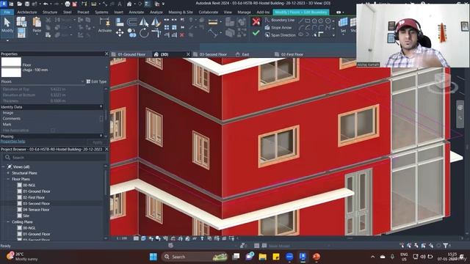Open the Massing & Site ribbon tab

coord(181,12)
